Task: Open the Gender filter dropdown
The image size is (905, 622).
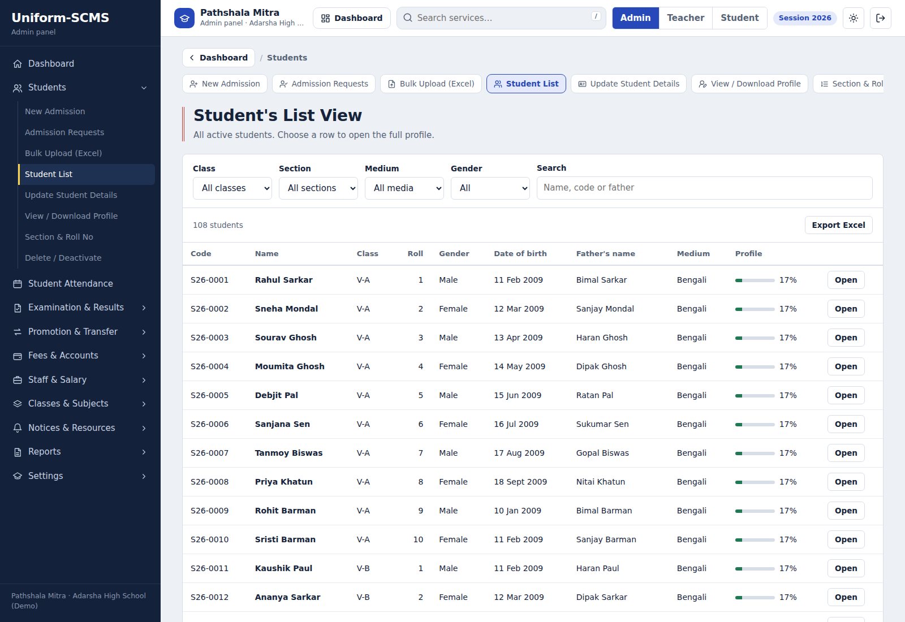Action: pyautogui.click(x=490, y=188)
